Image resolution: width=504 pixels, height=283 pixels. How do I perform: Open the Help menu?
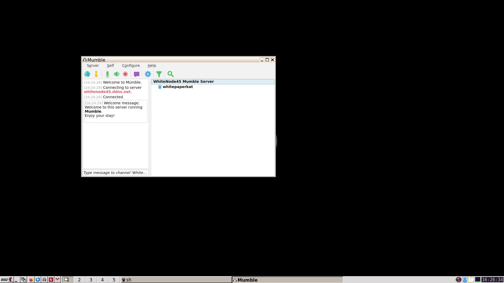coord(152,66)
